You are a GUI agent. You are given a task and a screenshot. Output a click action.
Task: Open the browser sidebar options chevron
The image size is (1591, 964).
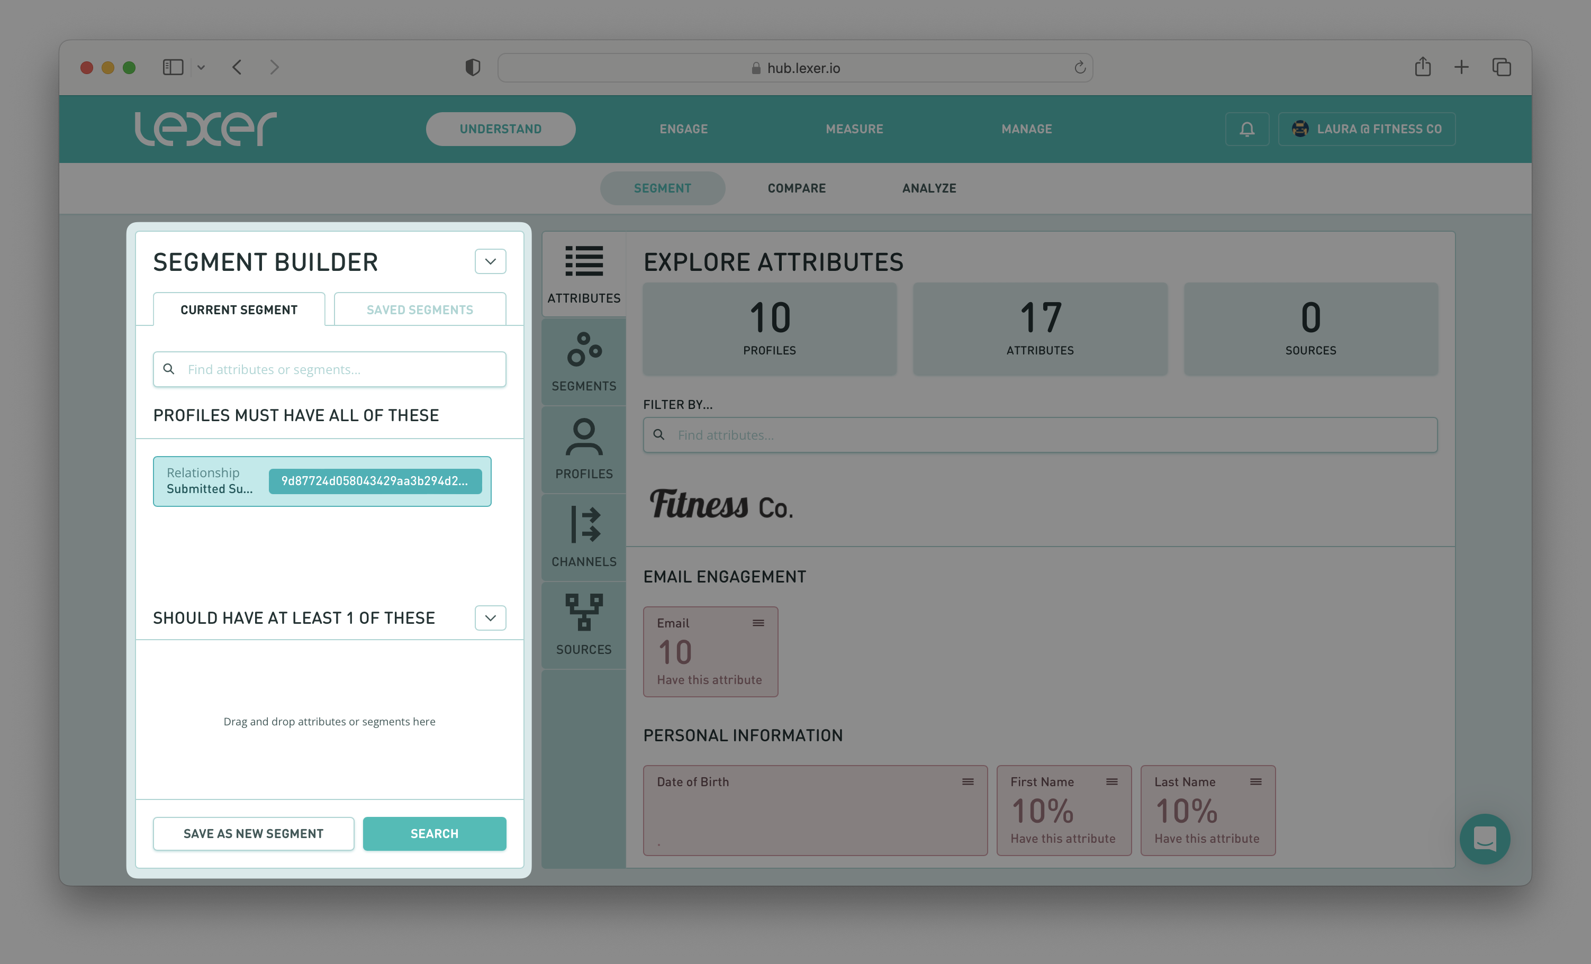(201, 67)
